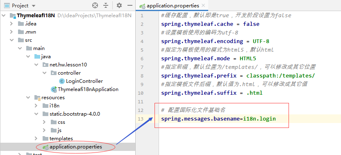
Task: Click the UTF-8 encoding value
Action: [x=261, y=41]
